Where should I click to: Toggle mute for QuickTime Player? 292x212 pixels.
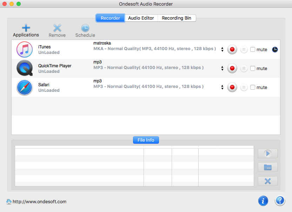tap(253, 68)
